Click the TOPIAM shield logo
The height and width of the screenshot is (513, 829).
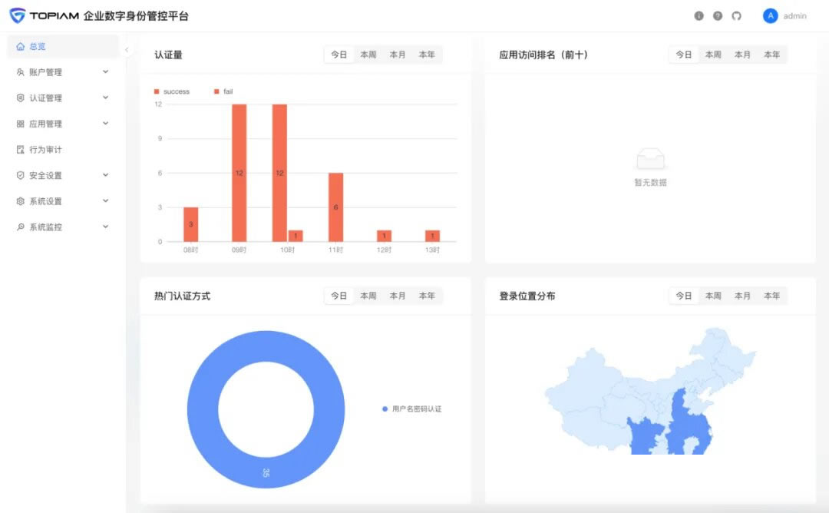click(x=18, y=15)
